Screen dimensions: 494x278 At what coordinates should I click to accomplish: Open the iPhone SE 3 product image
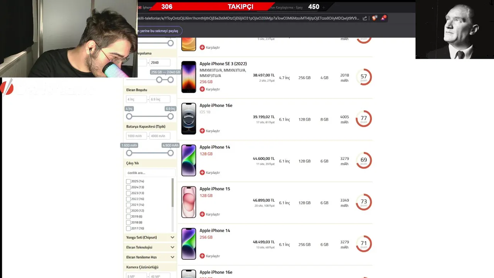(x=189, y=77)
